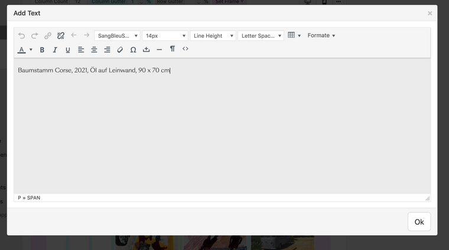Close the Add Text dialog
449x250 pixels.
pos(430,13)
